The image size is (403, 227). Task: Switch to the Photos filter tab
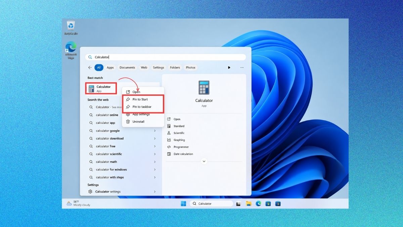pos(190,68)
